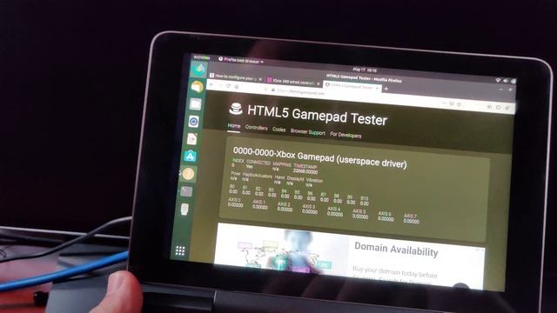
Task: Open Firefox Web Browser app menu dropdown
Action: [241, 60]
